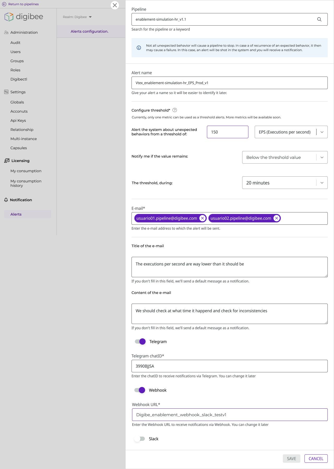Click the digibee logo
The width and height of the screenshot is (334, 469).
[24, 17]
